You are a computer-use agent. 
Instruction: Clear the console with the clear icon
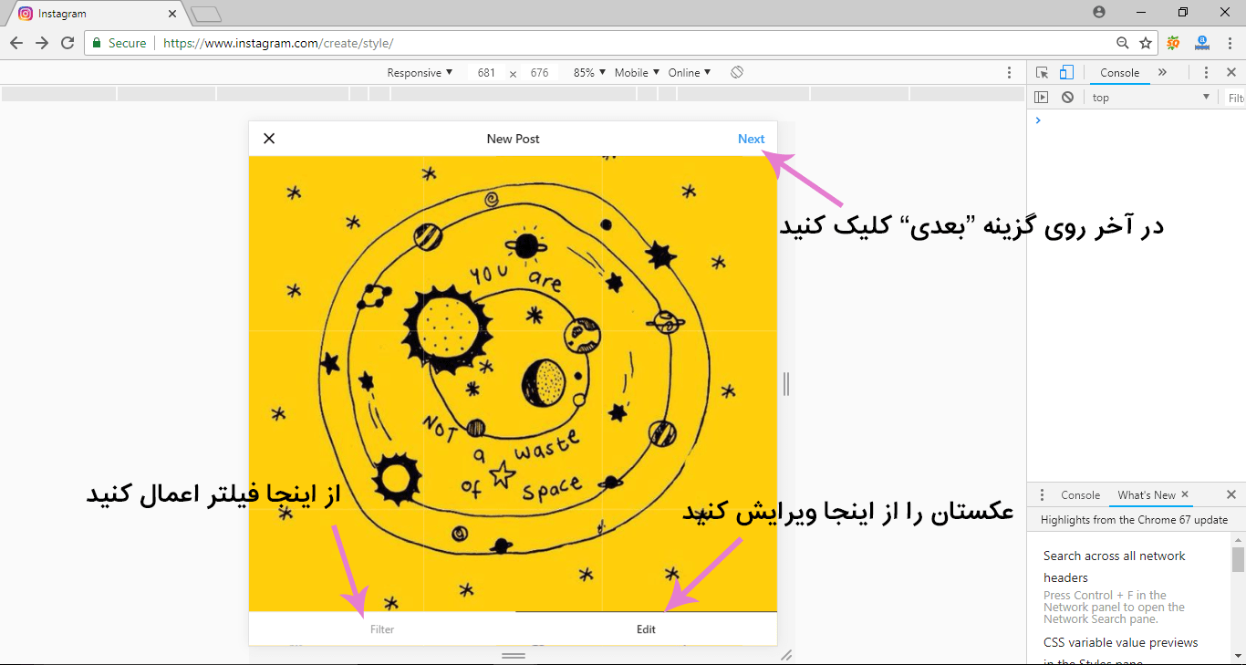[1067, 98]
